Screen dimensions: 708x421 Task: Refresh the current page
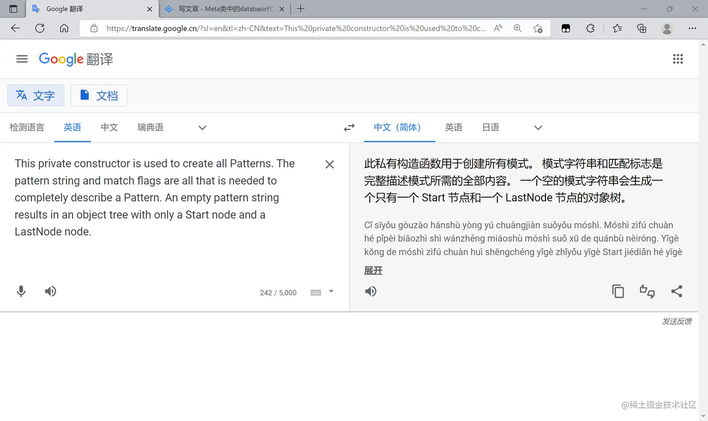(40, 28)
